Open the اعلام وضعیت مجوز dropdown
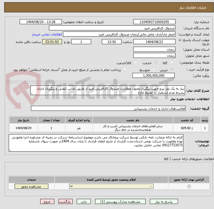Image resolution: width=214 pixels, height=209 pixels. pos(111,186)
